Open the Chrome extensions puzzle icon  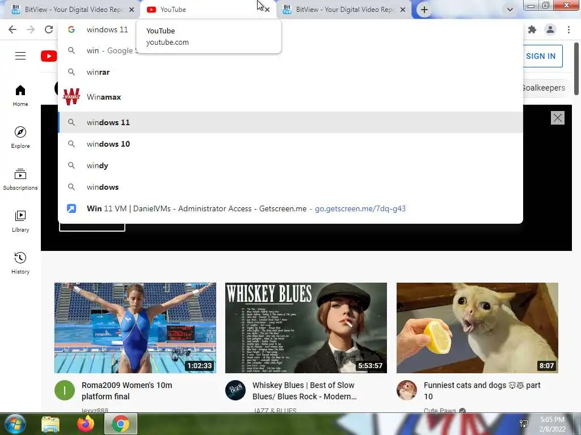[x=532, y=29]
